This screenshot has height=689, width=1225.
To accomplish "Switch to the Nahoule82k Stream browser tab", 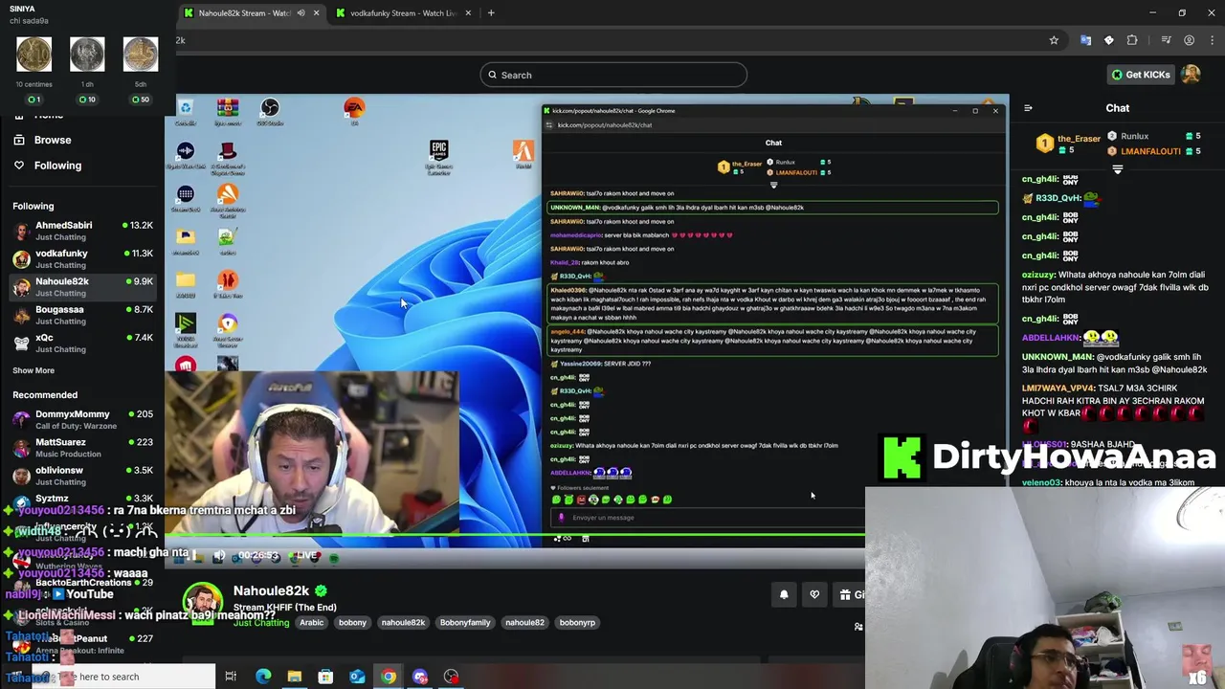I will [251, 12].
